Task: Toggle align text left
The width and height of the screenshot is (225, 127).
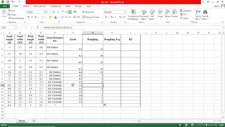Action: pyautogui.click(x=63, y=17)
